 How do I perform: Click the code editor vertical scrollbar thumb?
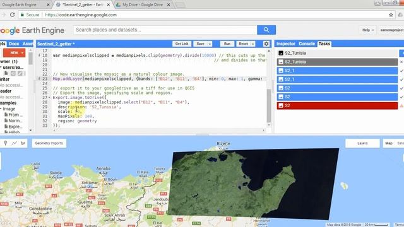(x=269, y=106)
